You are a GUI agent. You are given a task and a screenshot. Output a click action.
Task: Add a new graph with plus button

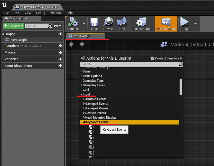tap(60, 34)
